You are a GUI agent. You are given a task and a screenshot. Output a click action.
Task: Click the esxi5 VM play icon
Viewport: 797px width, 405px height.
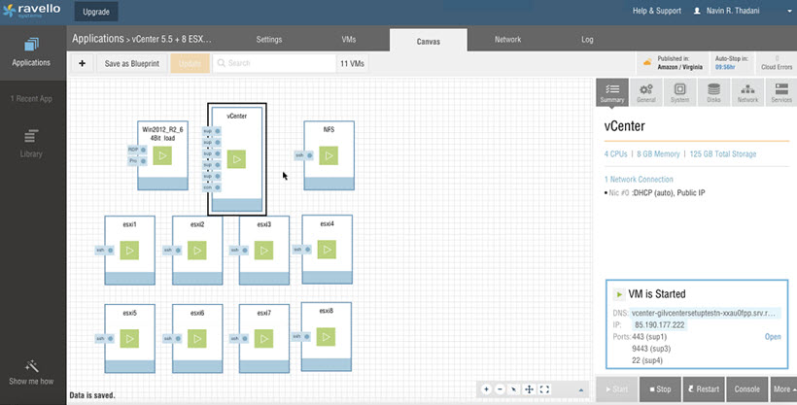(129, 338)
